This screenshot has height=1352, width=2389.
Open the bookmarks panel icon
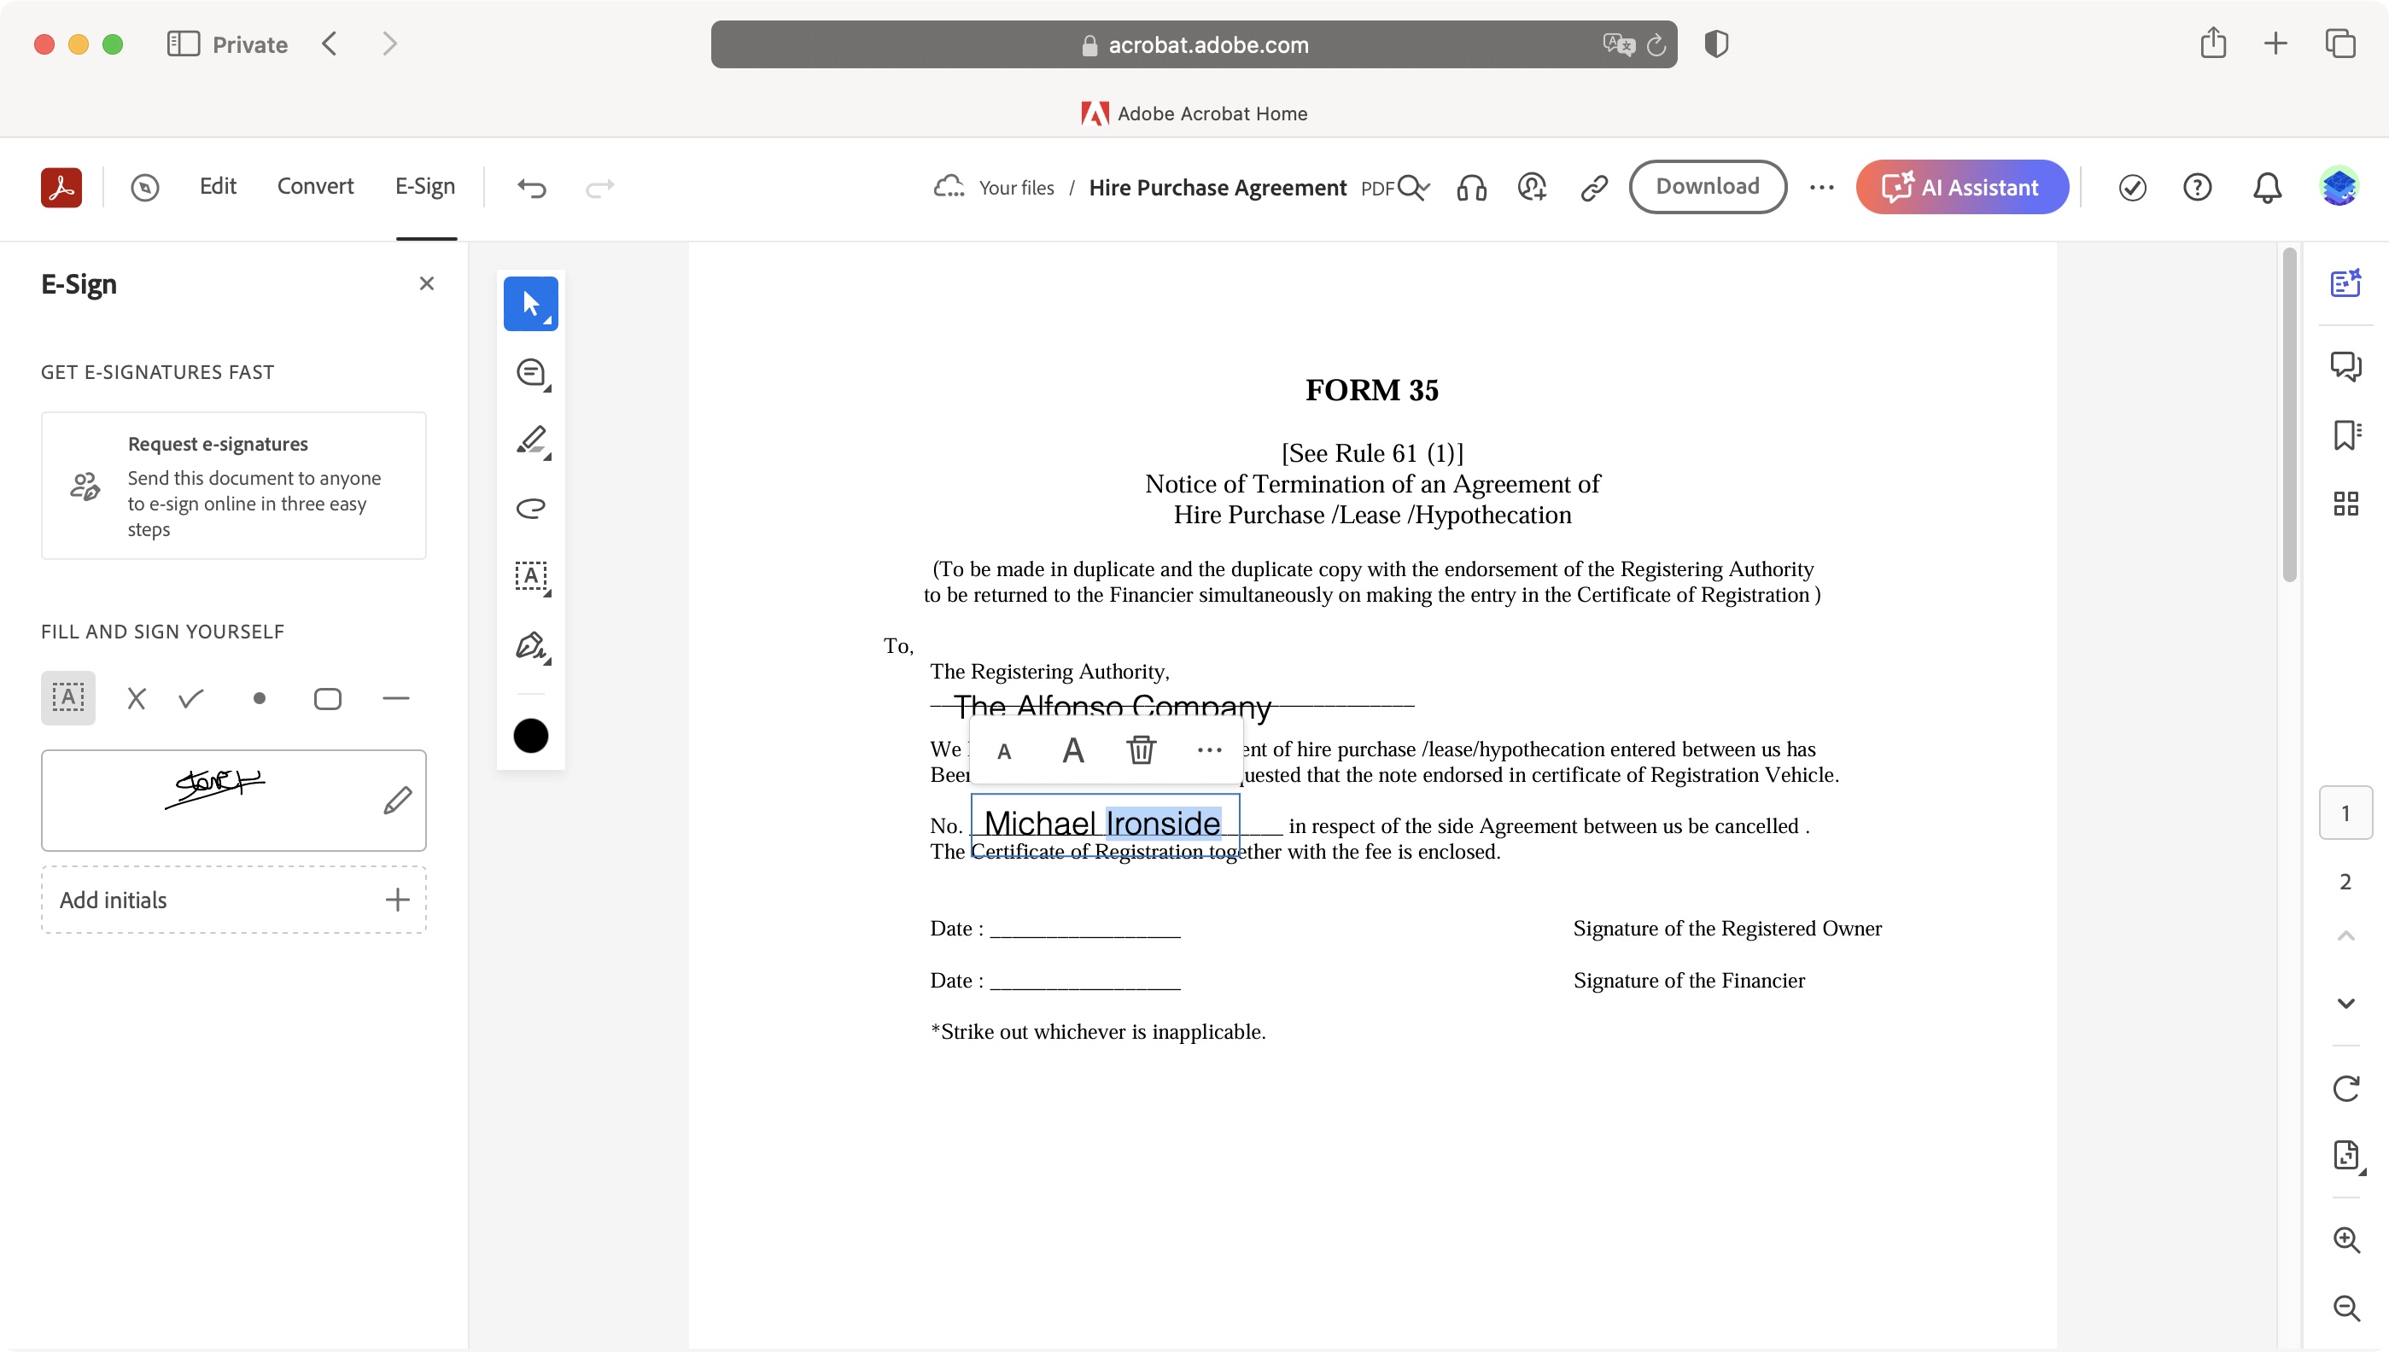click(x=2345, y=434)
